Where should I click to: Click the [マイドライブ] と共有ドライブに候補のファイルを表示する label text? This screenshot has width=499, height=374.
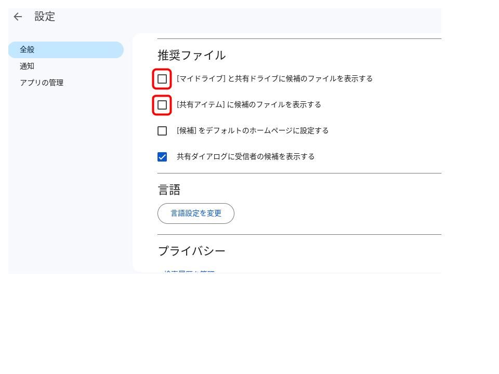click(274, 79)
